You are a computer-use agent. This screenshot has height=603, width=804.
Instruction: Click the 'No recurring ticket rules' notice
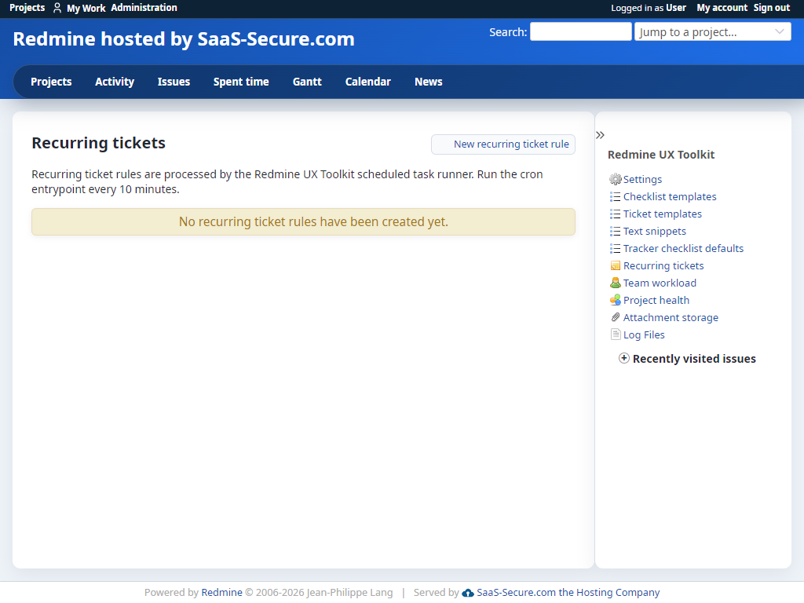(304, 222)
